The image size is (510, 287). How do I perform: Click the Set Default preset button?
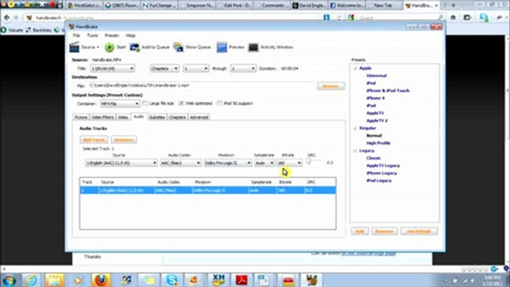(419, 231)
